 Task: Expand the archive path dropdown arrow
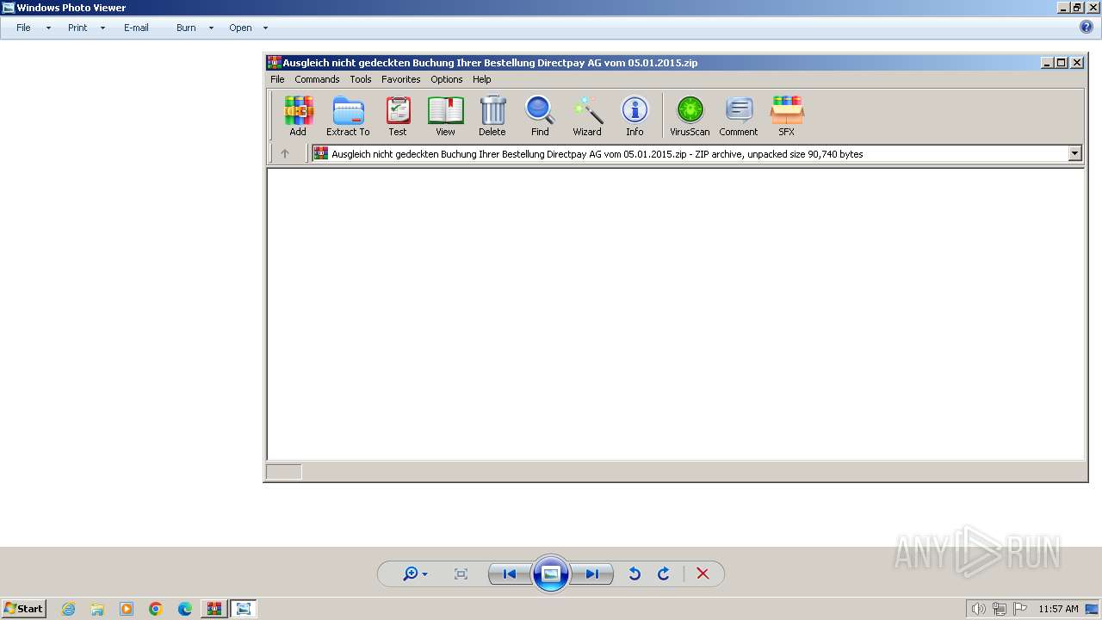[x=1074, y=154]
